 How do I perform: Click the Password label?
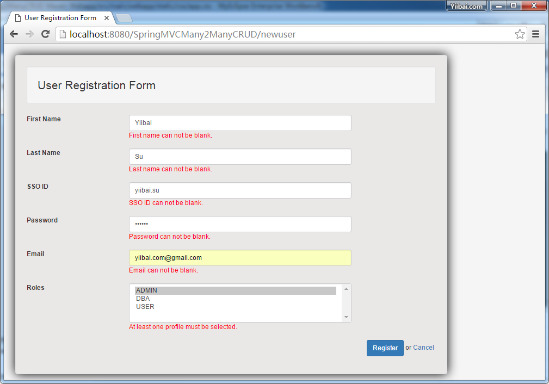click(42, 220)
